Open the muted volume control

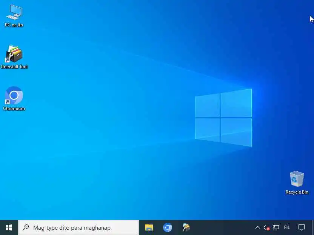(266, 227)
